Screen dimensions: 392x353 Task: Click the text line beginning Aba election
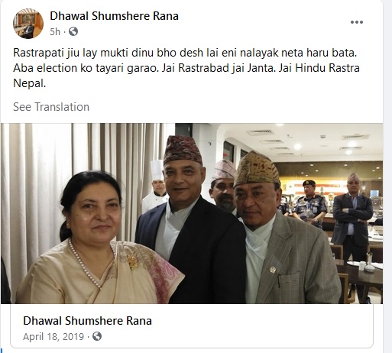[186, 68]
